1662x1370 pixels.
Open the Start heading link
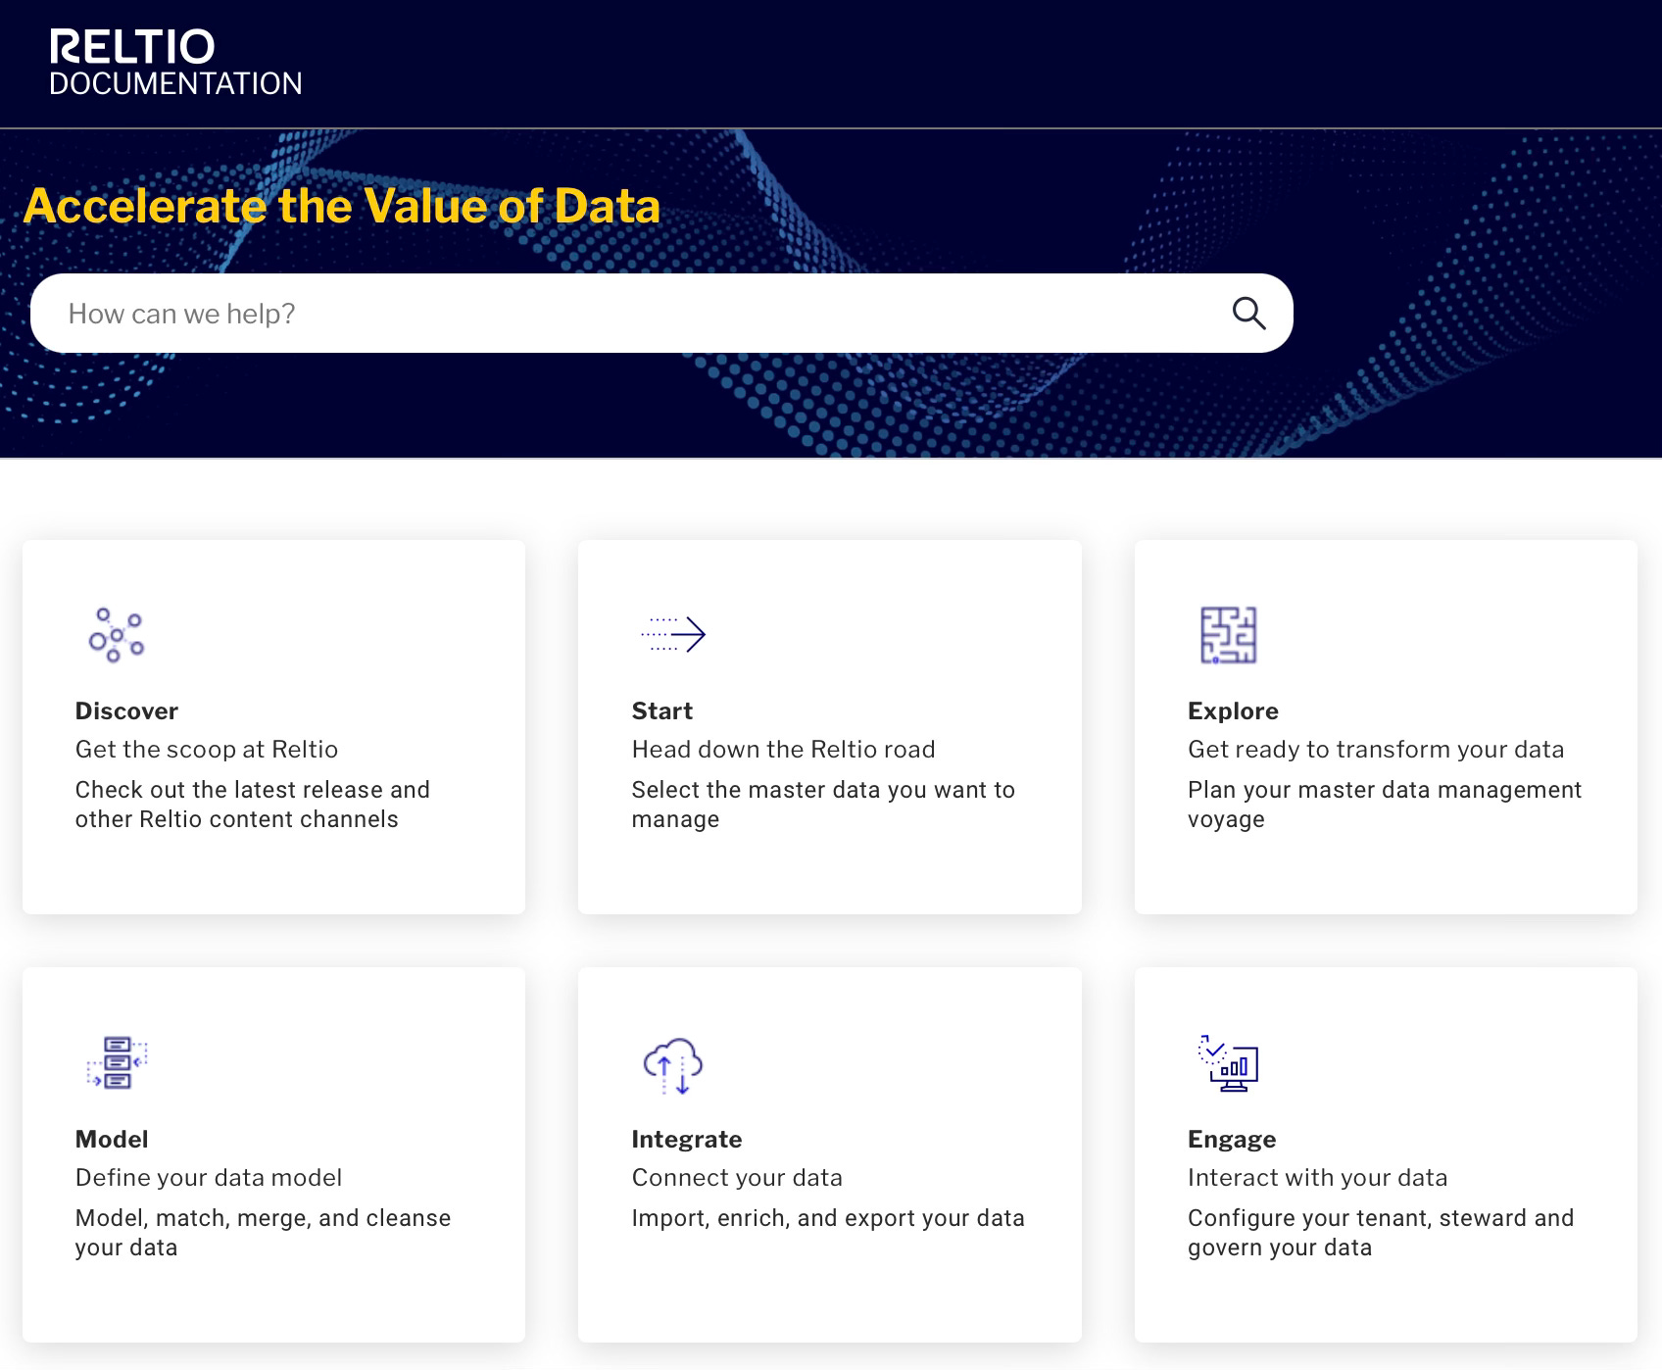point(661,710)
